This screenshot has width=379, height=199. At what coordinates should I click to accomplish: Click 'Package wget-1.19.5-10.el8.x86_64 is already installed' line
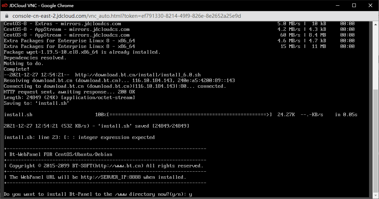tap(82, 52)
